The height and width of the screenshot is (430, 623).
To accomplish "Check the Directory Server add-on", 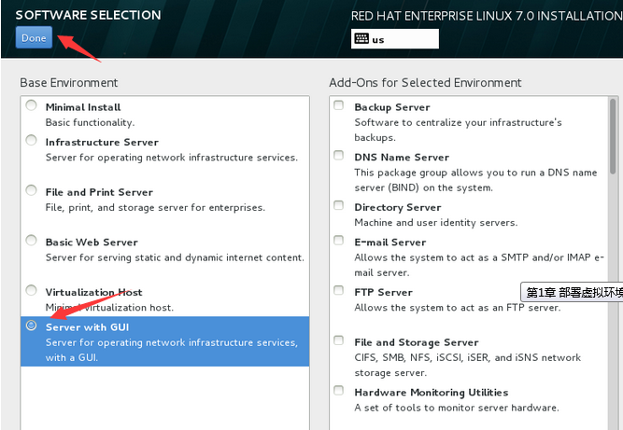I will (338, 205).
